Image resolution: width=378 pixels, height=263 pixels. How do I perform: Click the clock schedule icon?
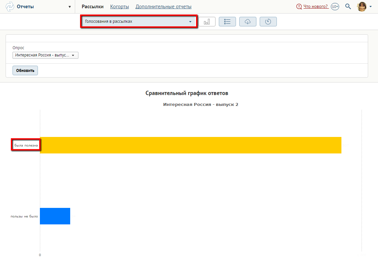(268, 22)
